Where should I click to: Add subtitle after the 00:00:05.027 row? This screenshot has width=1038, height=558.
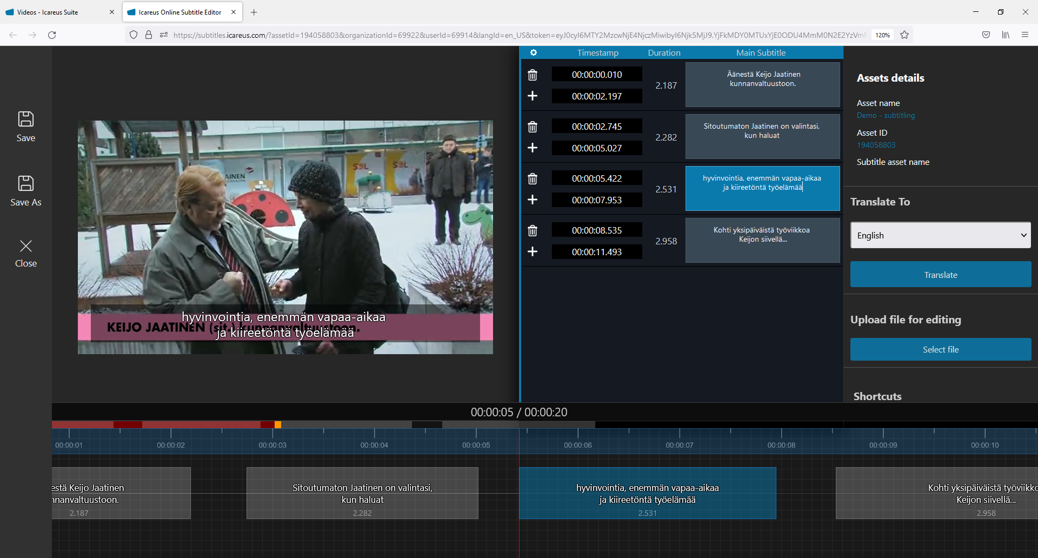point(533,148)
